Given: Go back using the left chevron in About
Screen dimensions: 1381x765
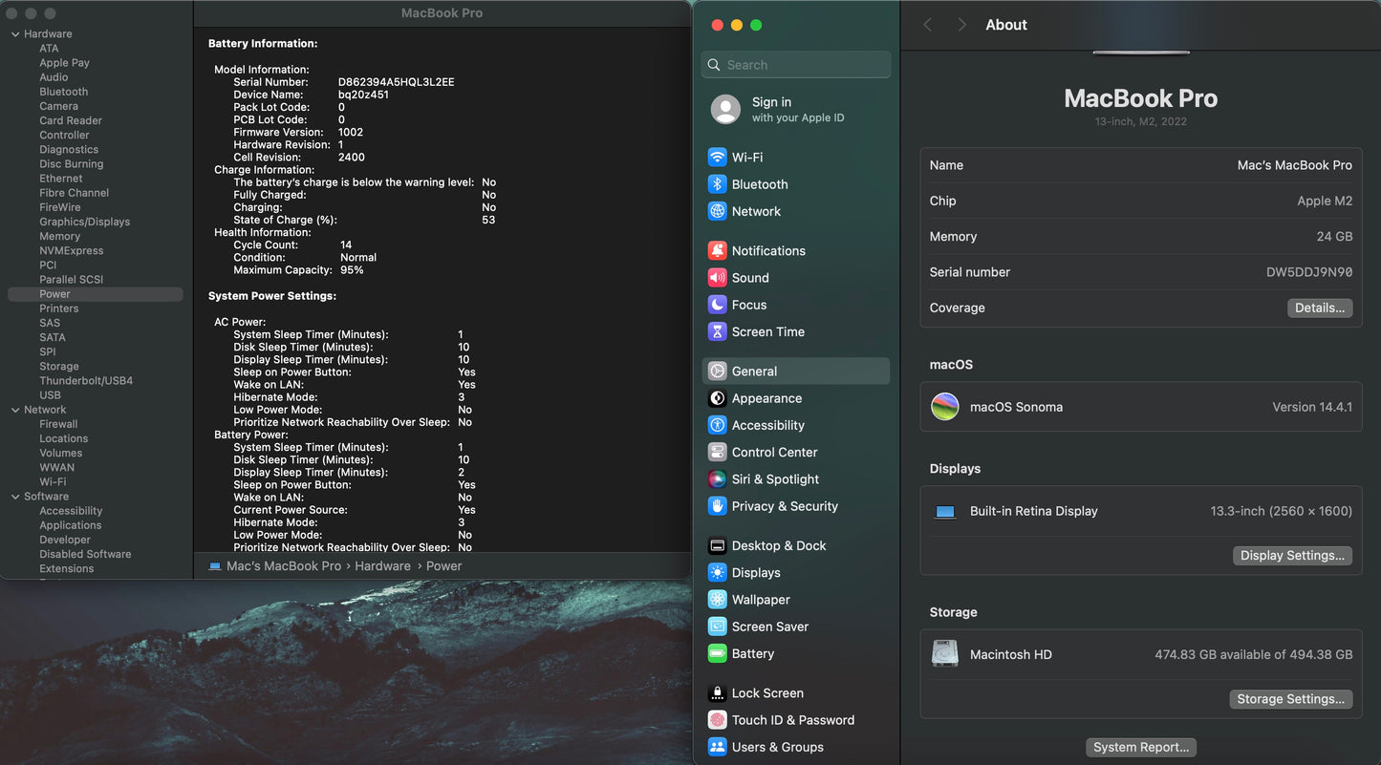Looking at the screenshot, I should 927,25.
